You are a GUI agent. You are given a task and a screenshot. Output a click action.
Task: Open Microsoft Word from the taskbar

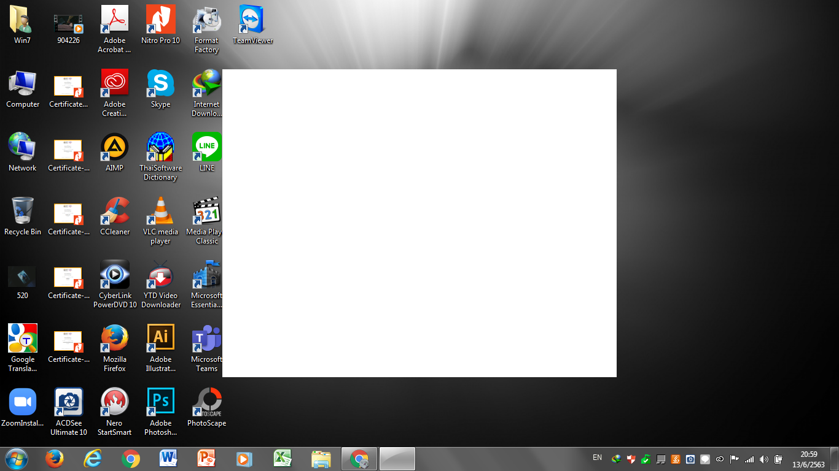168,459
